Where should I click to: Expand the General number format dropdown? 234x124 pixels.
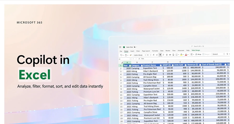click(x=218, y=54)
